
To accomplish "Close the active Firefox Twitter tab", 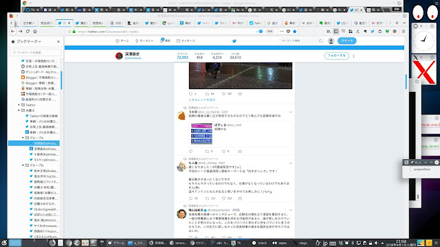I will [69, 23].
